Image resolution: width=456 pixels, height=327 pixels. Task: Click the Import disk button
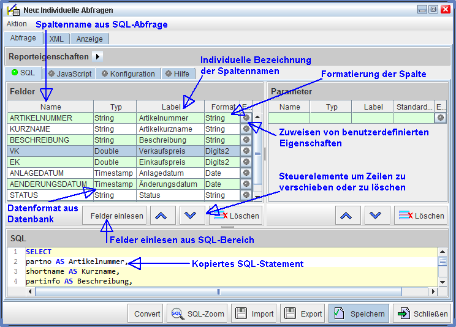coord(254,314)
